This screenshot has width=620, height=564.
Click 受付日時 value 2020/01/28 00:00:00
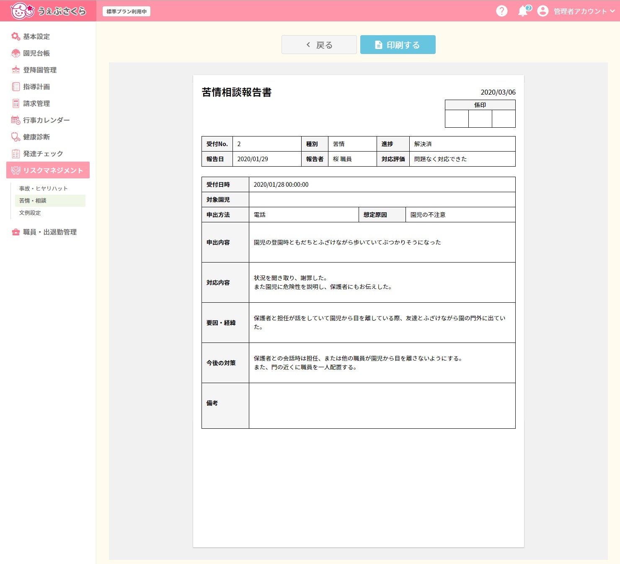pos(281,185)
